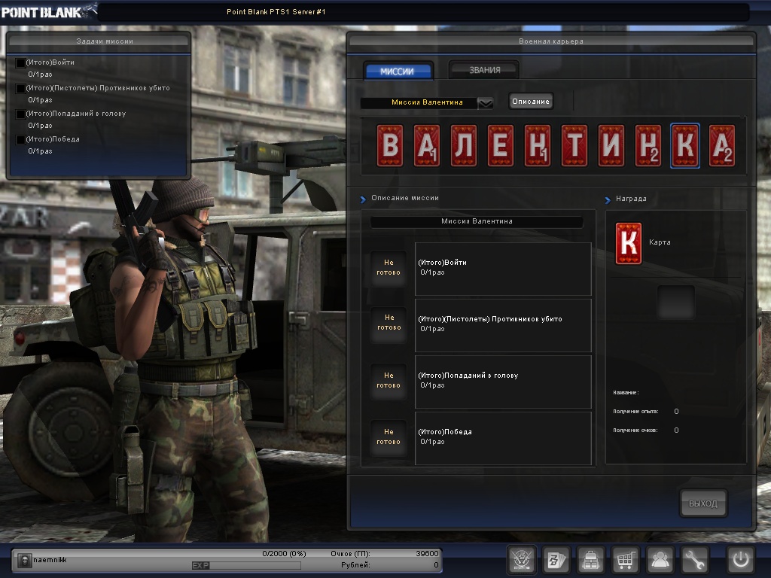Select Попаданий в голову row in Описание миссии list
Screen dimensions: 771x578
[503, 382]
